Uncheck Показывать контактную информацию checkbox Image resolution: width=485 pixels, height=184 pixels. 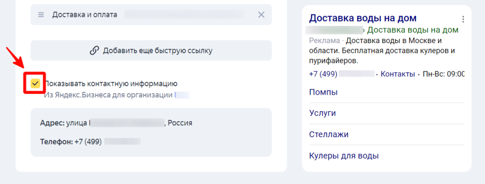click(35, 83)
